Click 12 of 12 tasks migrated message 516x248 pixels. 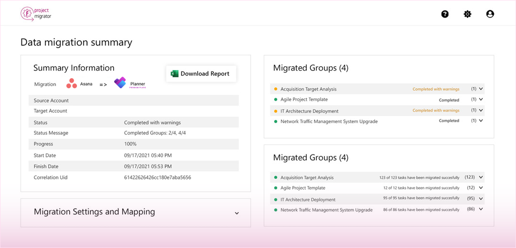pos(421,188)
